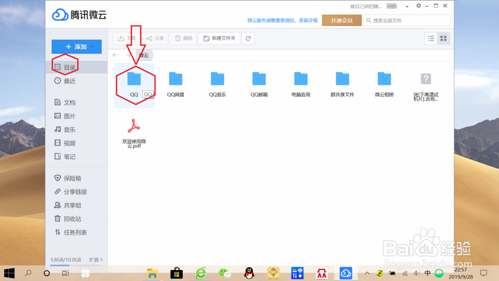Open WeChat from taskbar
Viewport: 499px width, 281px height.
225,273
